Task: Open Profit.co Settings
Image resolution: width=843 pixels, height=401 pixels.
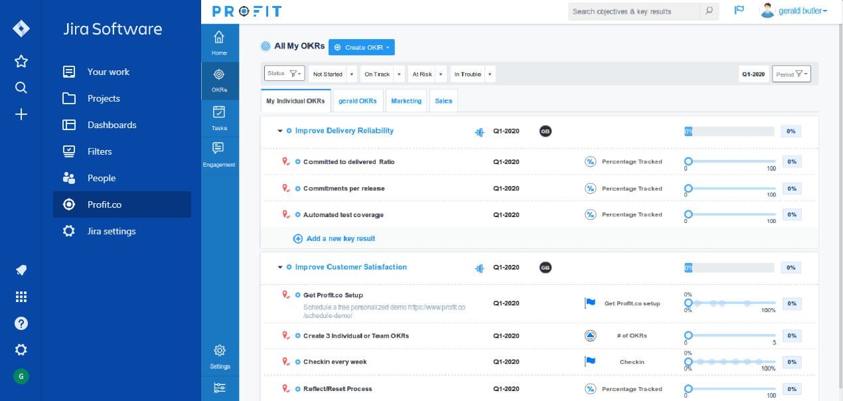Action: tap(220, 357)
